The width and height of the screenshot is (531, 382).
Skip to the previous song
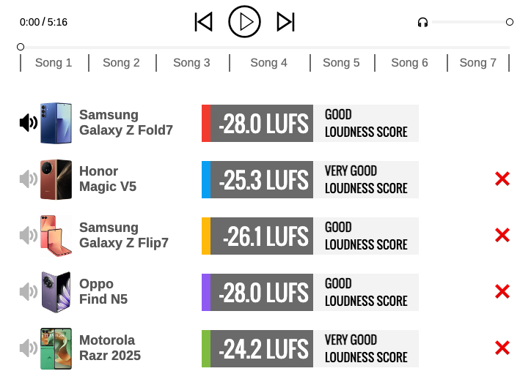coord(204,22)
